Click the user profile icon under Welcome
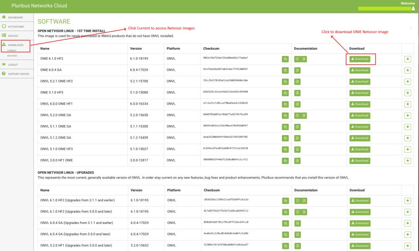The width and height of the screenshot is (419, 251). point(413,8)
